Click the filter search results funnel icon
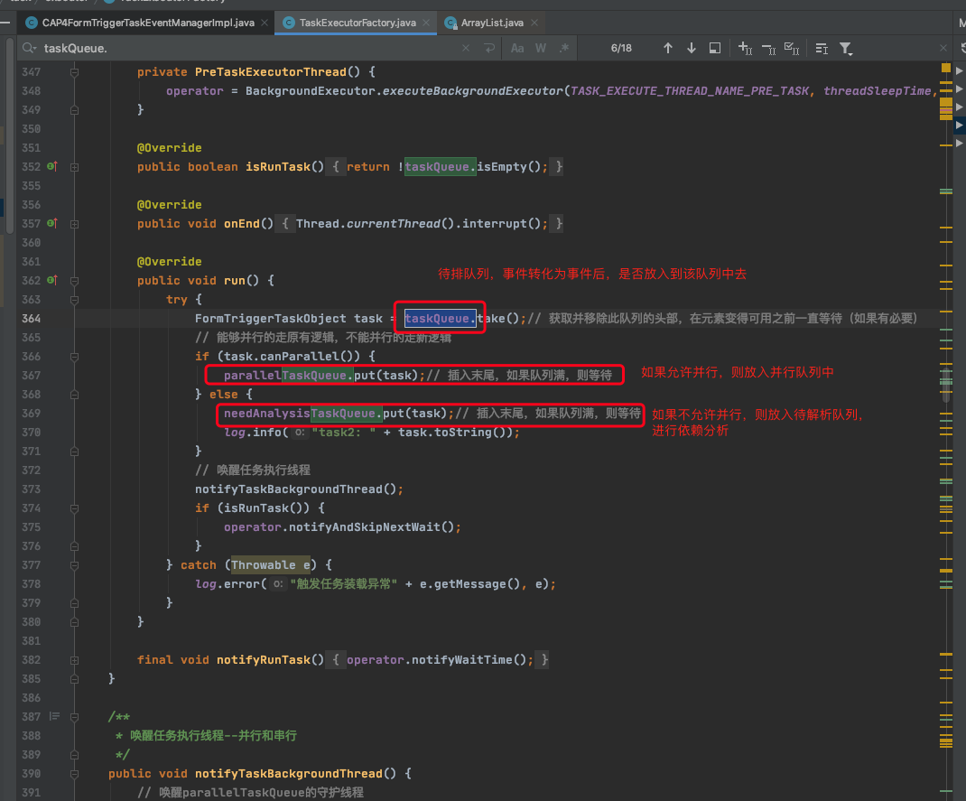966x801 pixels. 846,48
